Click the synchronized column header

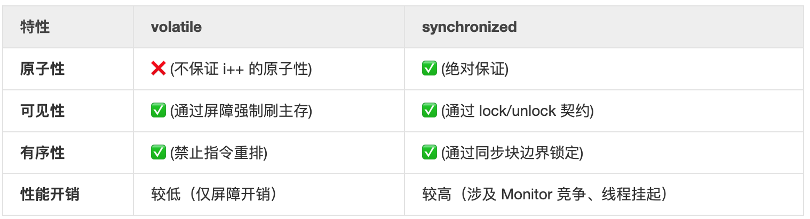(x=469, y=27)
